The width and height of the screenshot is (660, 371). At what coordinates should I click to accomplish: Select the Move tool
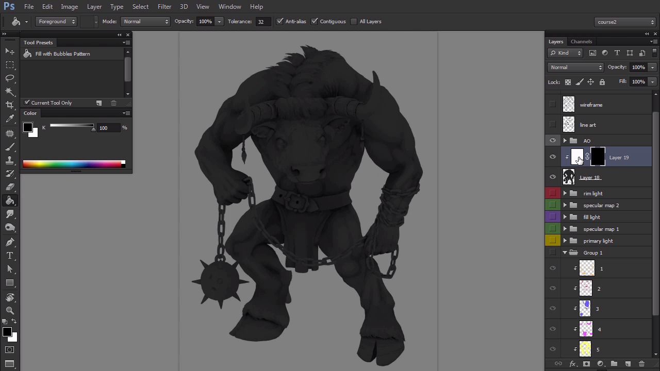point(10,52)
